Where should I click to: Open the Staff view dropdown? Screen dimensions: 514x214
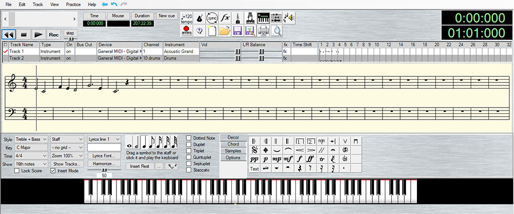click(67, 139)
